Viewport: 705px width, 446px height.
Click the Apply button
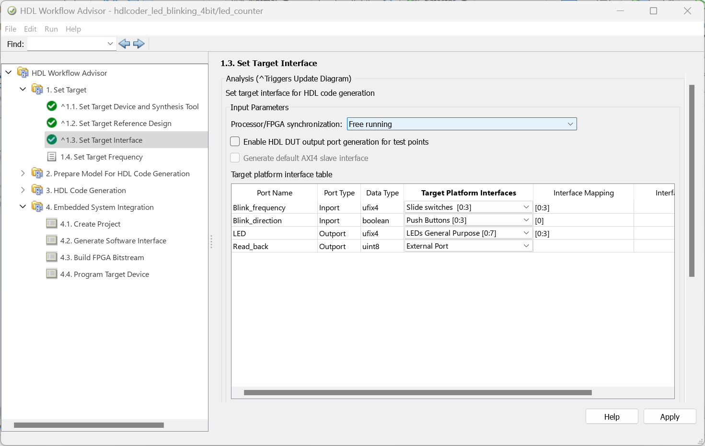point(669,417)
